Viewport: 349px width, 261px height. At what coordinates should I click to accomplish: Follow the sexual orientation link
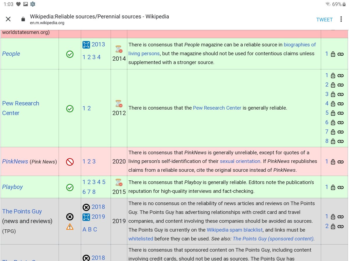coord(240,161)
